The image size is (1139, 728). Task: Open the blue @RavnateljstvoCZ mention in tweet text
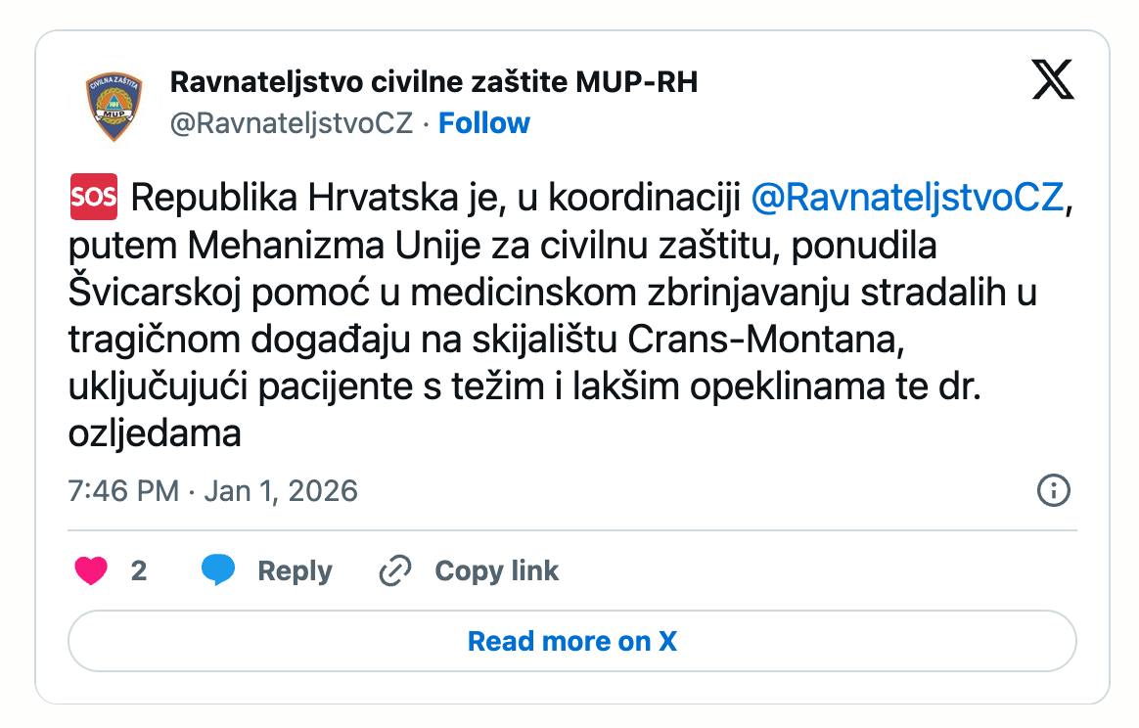(907, 198)
